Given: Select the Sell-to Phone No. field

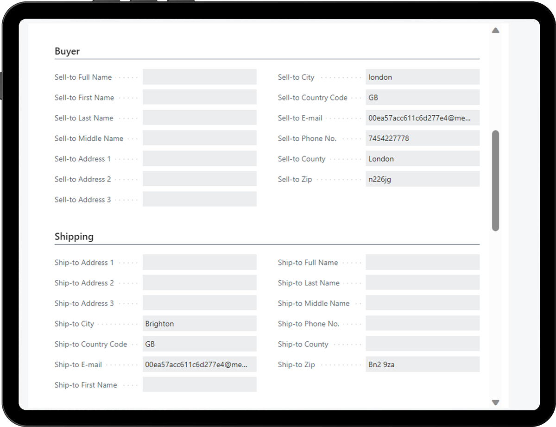Looking at the screenshot, I should point(422,138).
